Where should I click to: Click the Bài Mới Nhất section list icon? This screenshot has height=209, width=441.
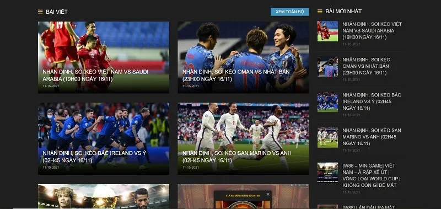point(320,11)
